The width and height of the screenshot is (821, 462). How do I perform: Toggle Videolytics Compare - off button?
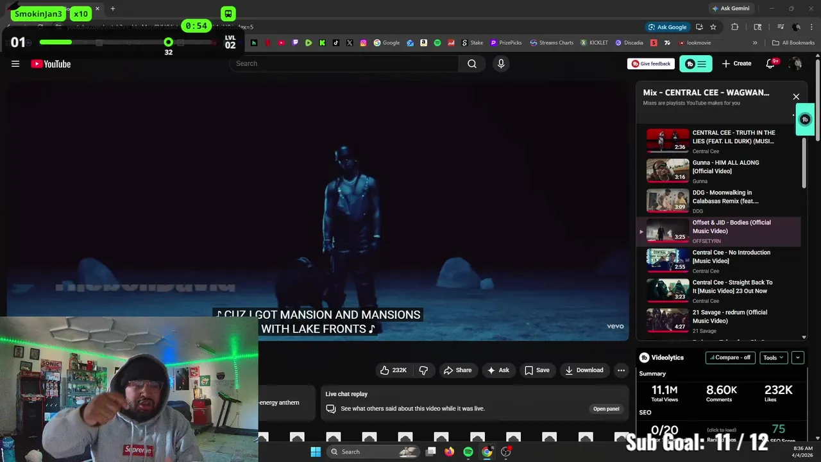point(731,357)
